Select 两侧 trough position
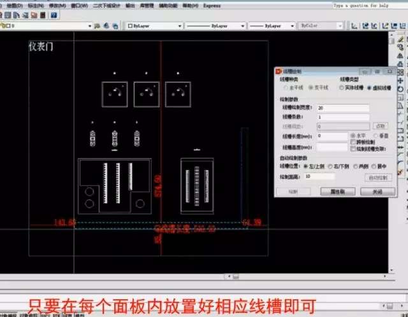The image size is (408, 317). (356, 166)
